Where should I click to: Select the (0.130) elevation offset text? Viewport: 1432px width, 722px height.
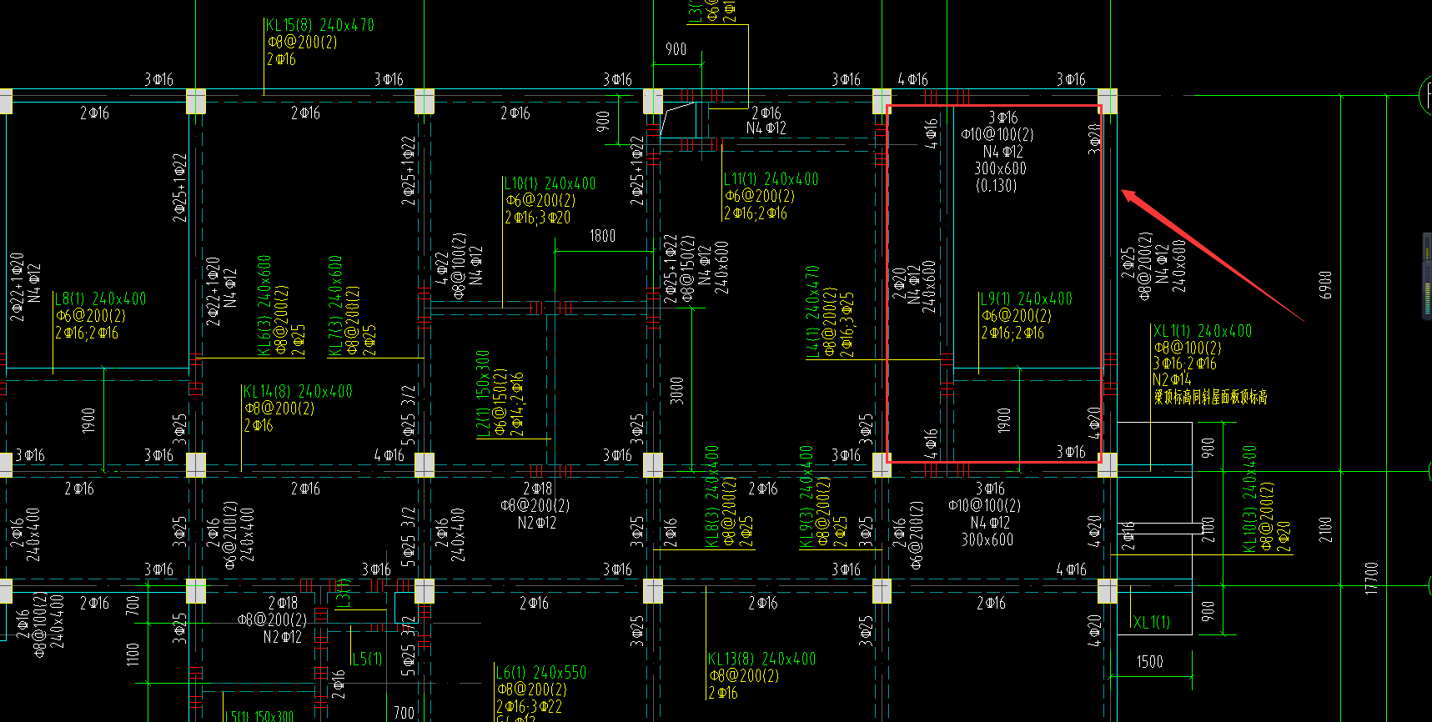coord(996,186)
